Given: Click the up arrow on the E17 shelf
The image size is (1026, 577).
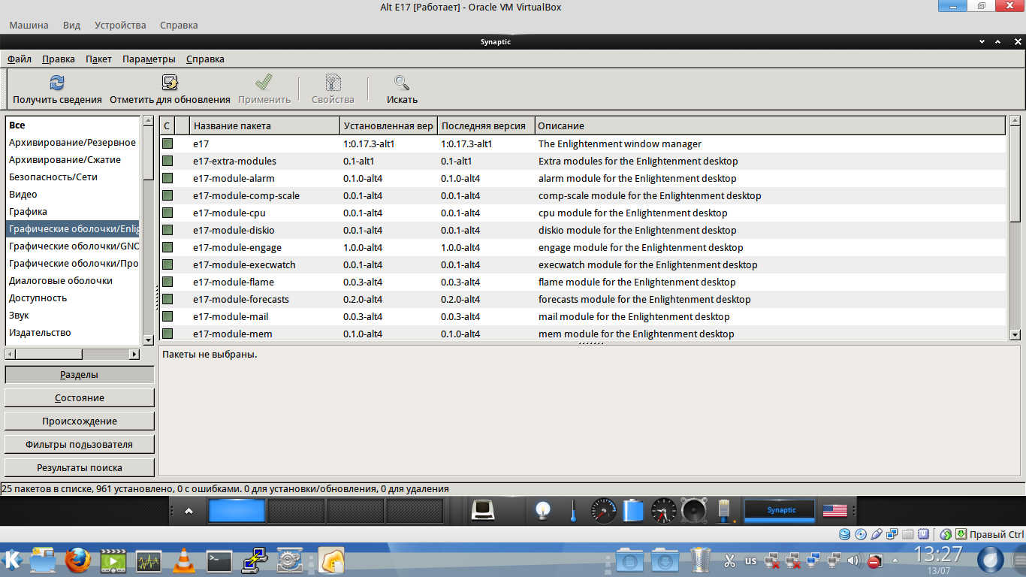Looking at the screenshot, I should pos(189,511).
